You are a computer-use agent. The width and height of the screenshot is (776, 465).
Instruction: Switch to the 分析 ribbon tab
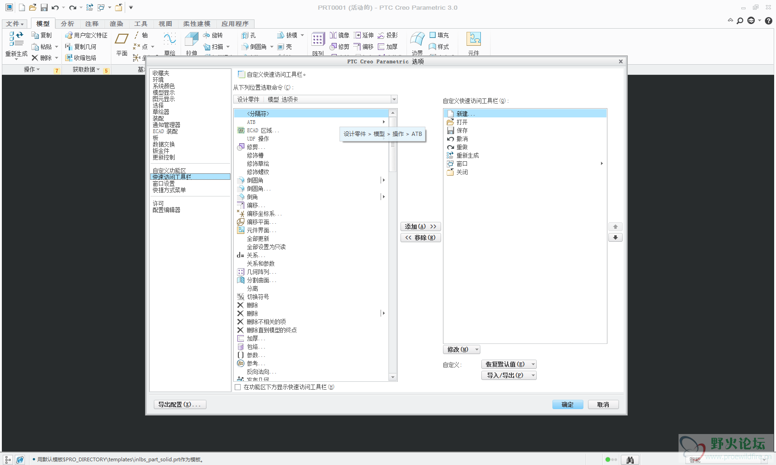point(67,24)
